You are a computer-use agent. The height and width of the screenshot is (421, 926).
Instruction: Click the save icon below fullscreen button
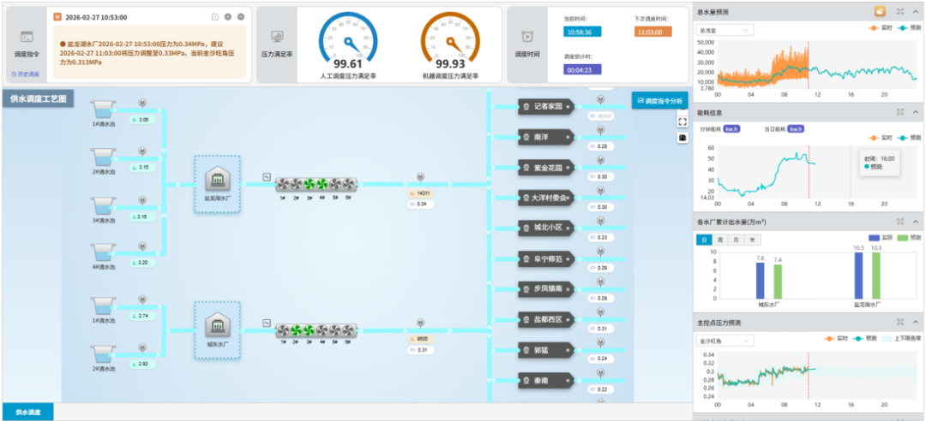pos(682,137)
